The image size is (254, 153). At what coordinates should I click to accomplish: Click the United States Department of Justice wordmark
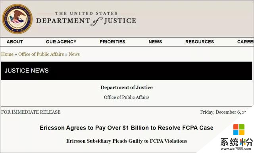tap(86, 19)
